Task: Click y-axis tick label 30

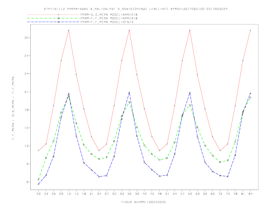Action: click(x=26, y=38)
